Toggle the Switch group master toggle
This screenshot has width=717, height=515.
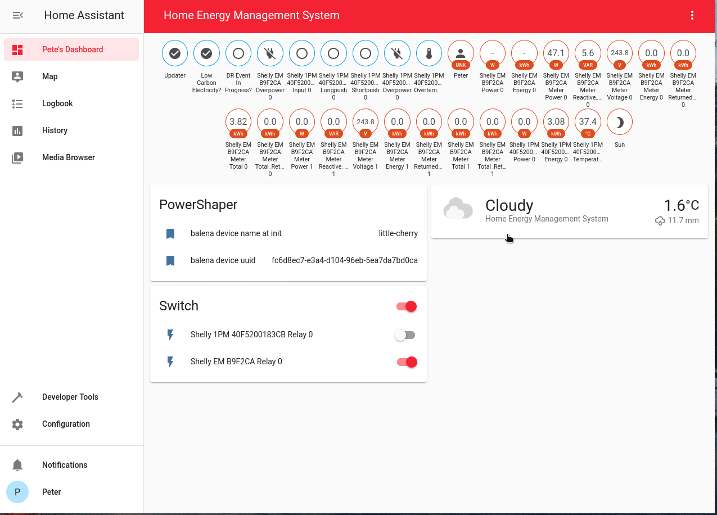click(x=406, y=306)
